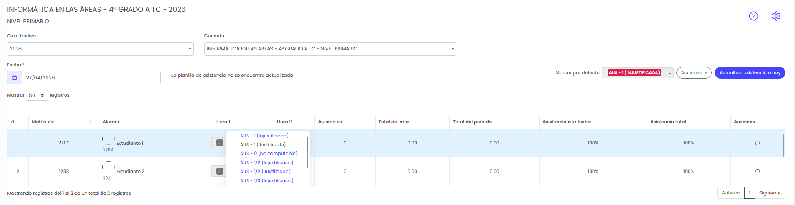Viewport: 795px width, 205px height.
Task: Open the comment icon for Estudiante 1
Action: click(758, 143)
